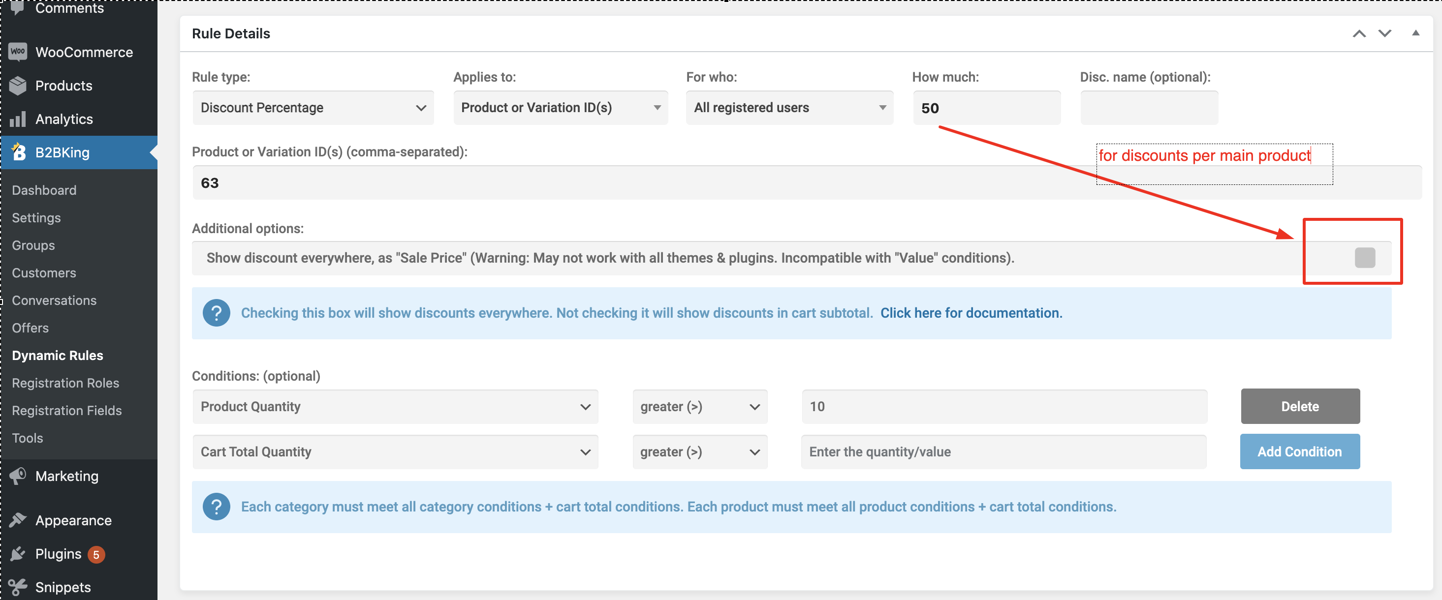Click the Disc. name optional field

coord(1149,108)
